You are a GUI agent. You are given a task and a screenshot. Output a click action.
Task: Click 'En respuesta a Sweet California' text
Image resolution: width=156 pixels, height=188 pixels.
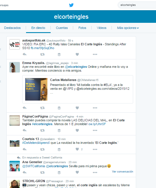coord(42,158)
